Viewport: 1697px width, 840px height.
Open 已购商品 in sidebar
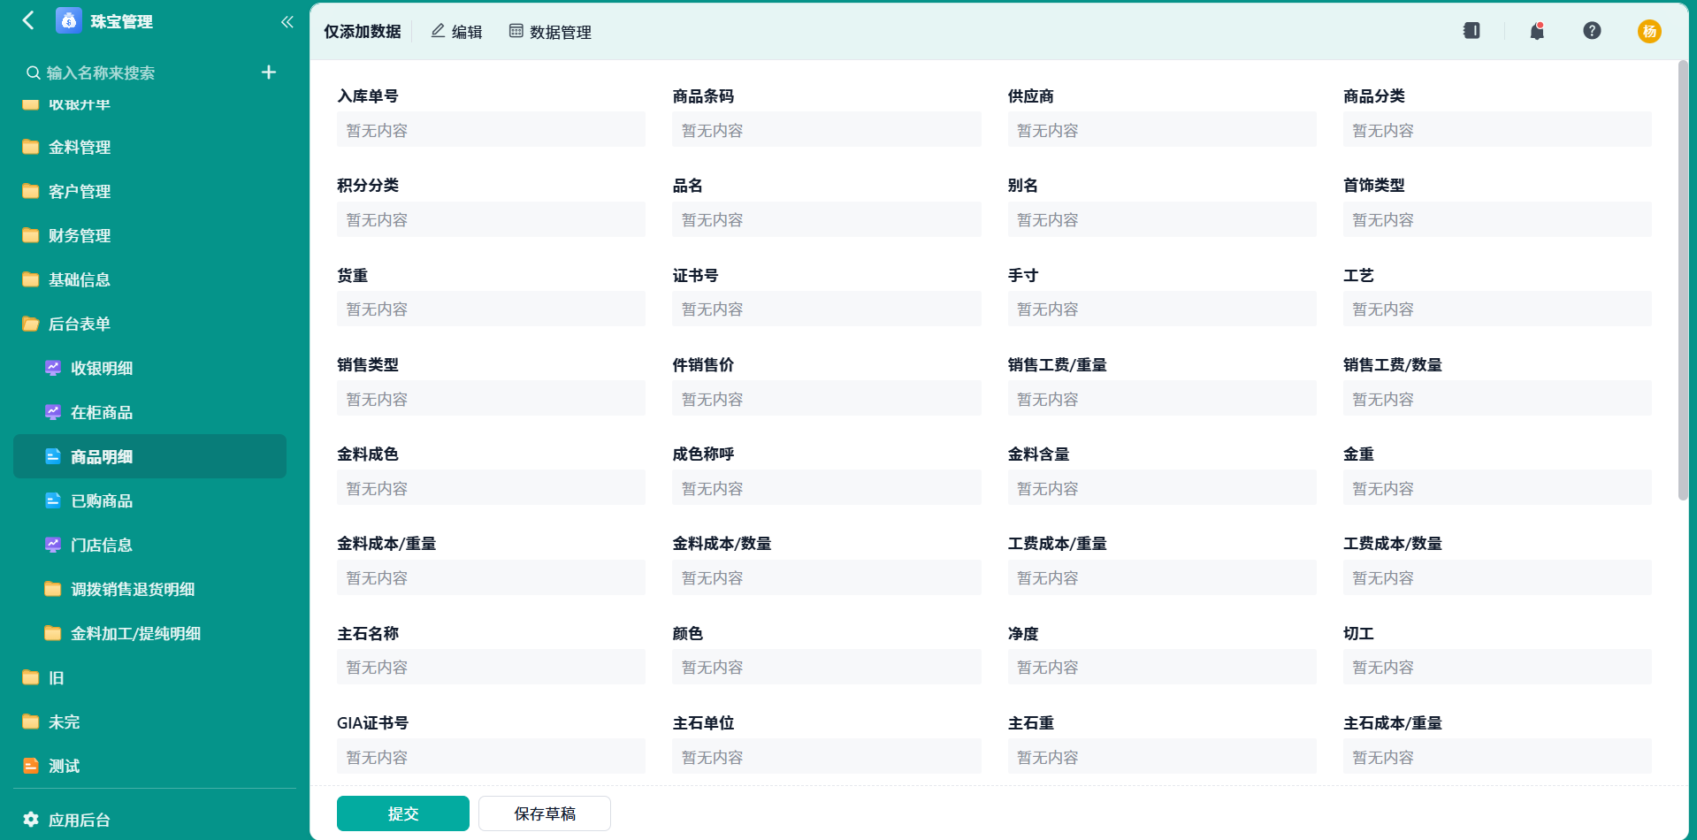point(149,500)
